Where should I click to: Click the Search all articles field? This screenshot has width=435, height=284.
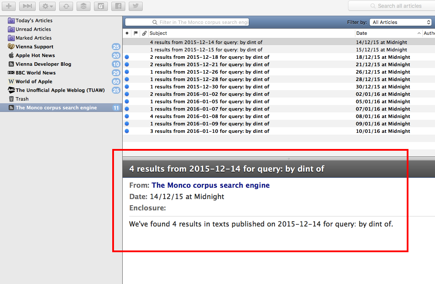pyautogui.click(x=396, y=6)
